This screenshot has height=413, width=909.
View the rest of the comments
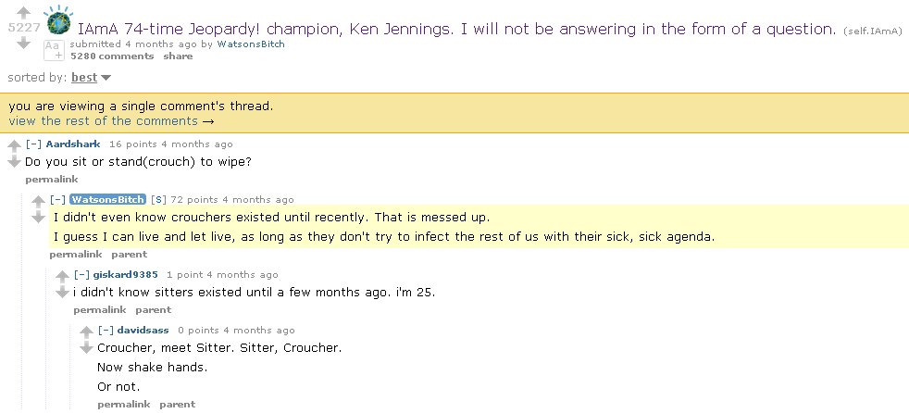[111, 120]
